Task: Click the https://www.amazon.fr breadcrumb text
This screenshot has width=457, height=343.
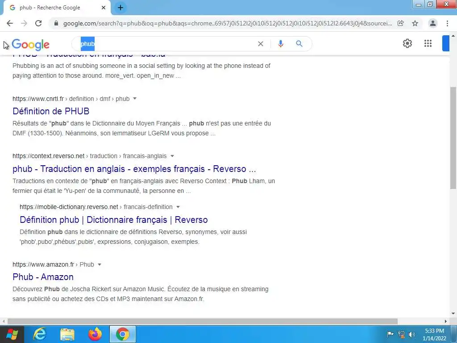Action: click(x=43, y=264)
